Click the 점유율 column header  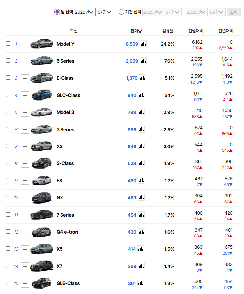tap(168, 31)
